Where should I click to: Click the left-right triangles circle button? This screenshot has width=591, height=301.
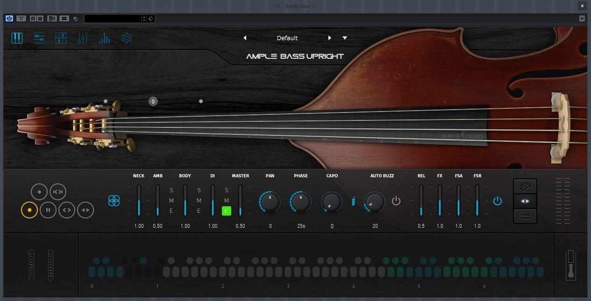pyautogui.click(x=85, y=210)
